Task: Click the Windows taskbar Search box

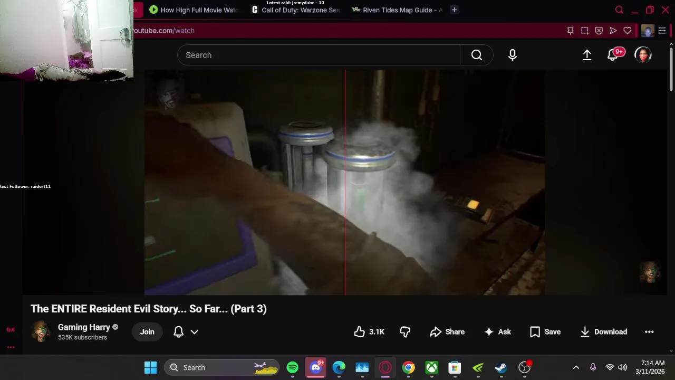Action: coord(221,367)
